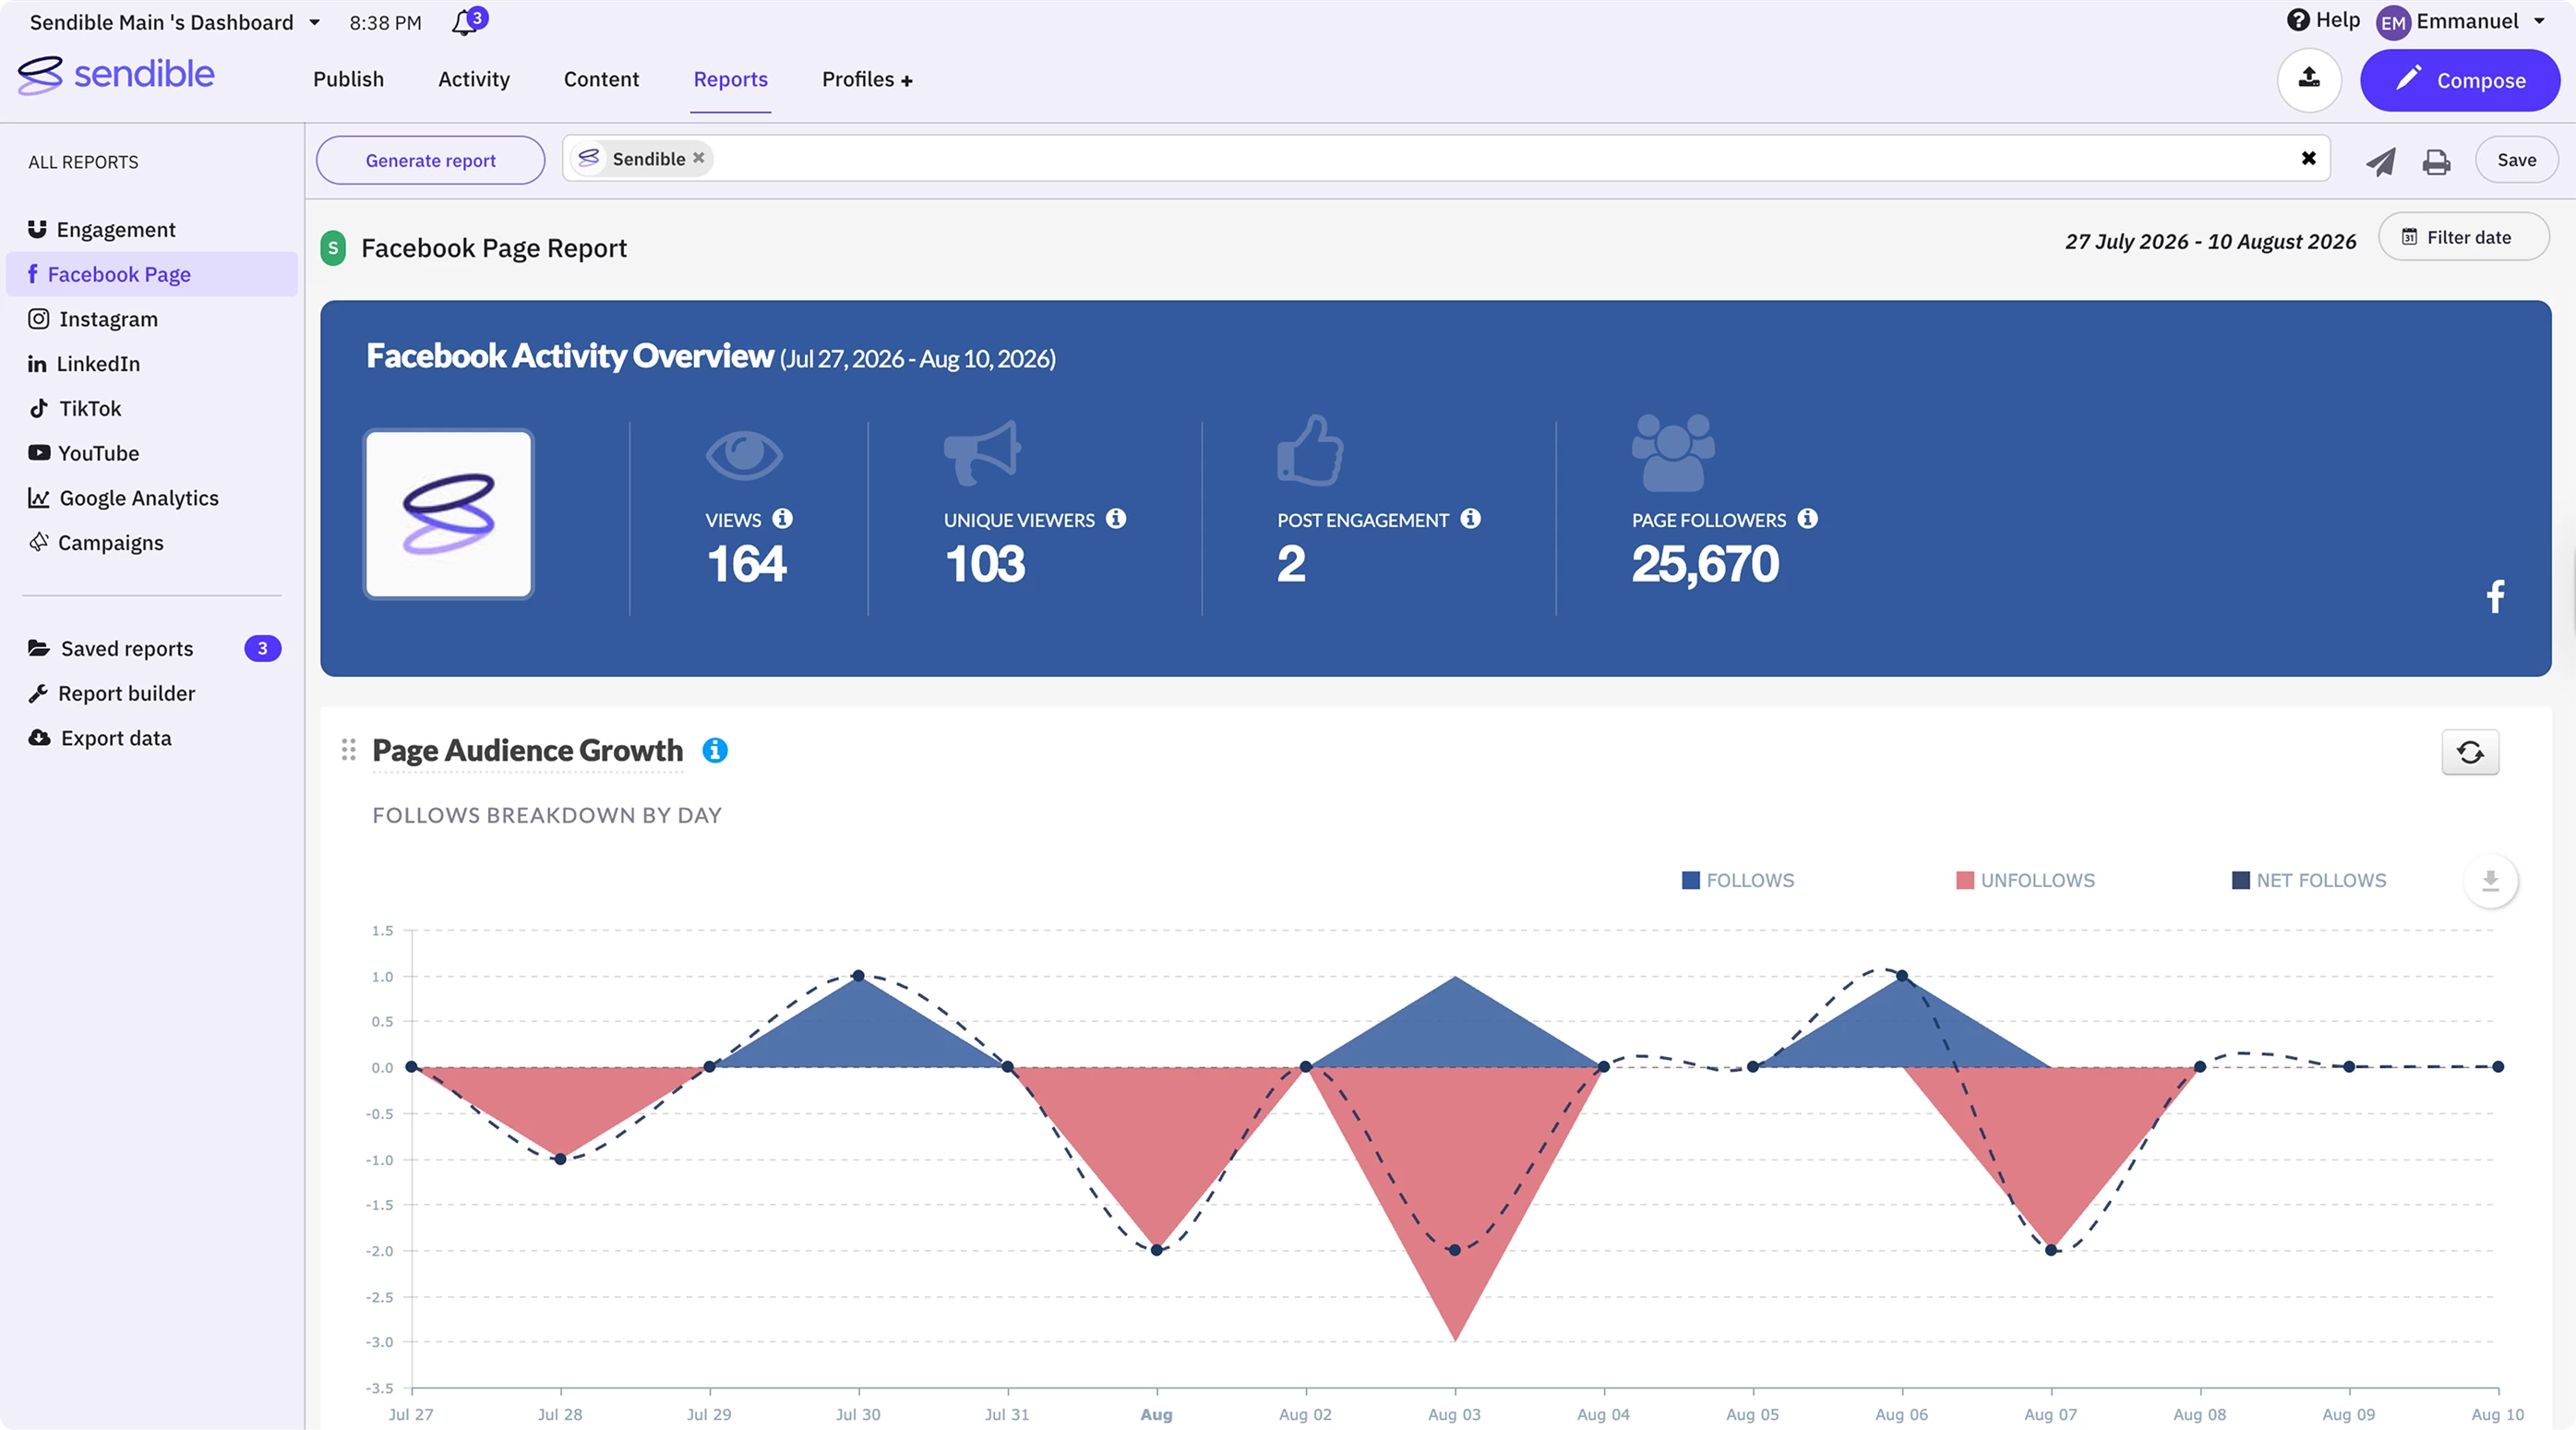Click the thumbs-up Post Engagement icon
This screenshot has height=1430, width=2576.
pos(1310,450)
